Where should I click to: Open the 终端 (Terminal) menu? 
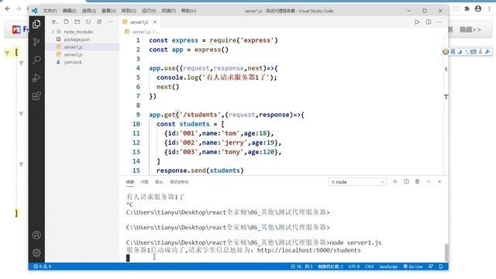[169, 11]
